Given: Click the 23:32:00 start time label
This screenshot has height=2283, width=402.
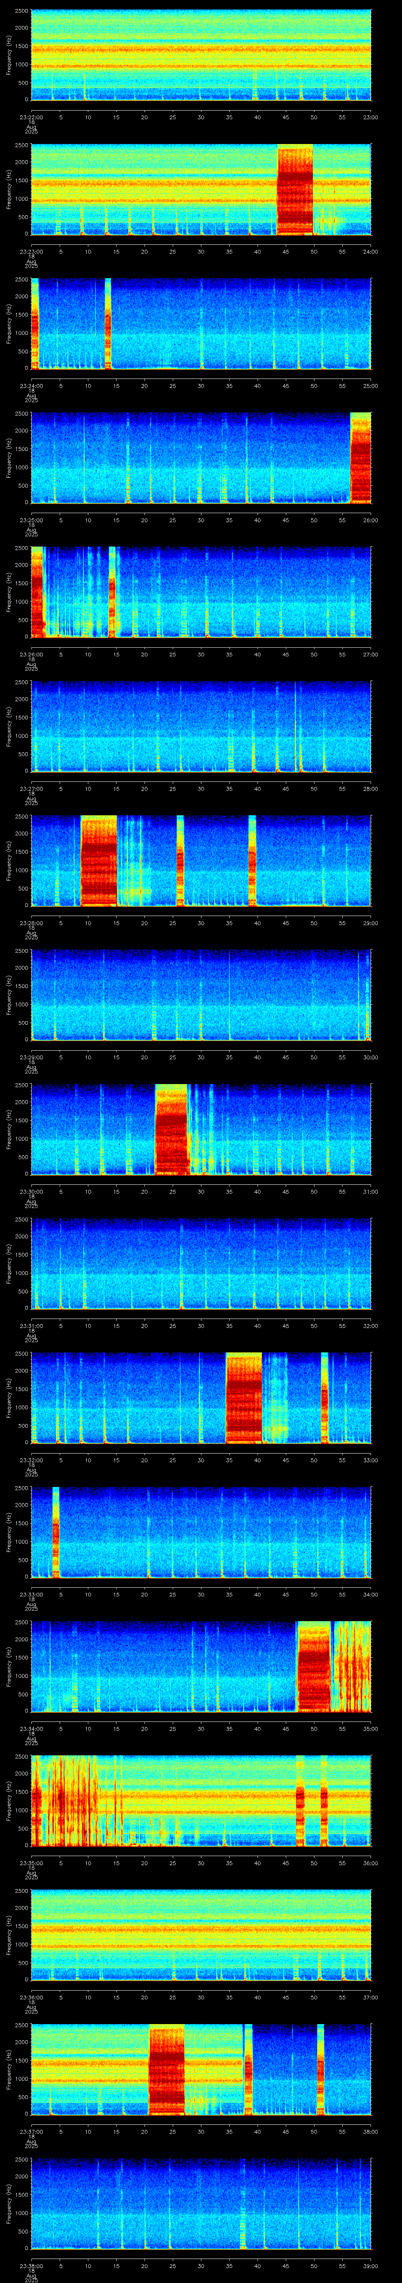Looking at the screenshot, I should coord(31,1461).
